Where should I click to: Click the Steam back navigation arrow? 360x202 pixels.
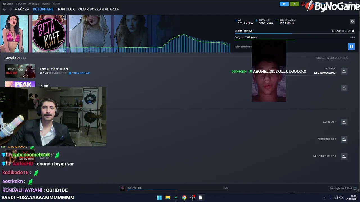[4, 9]
